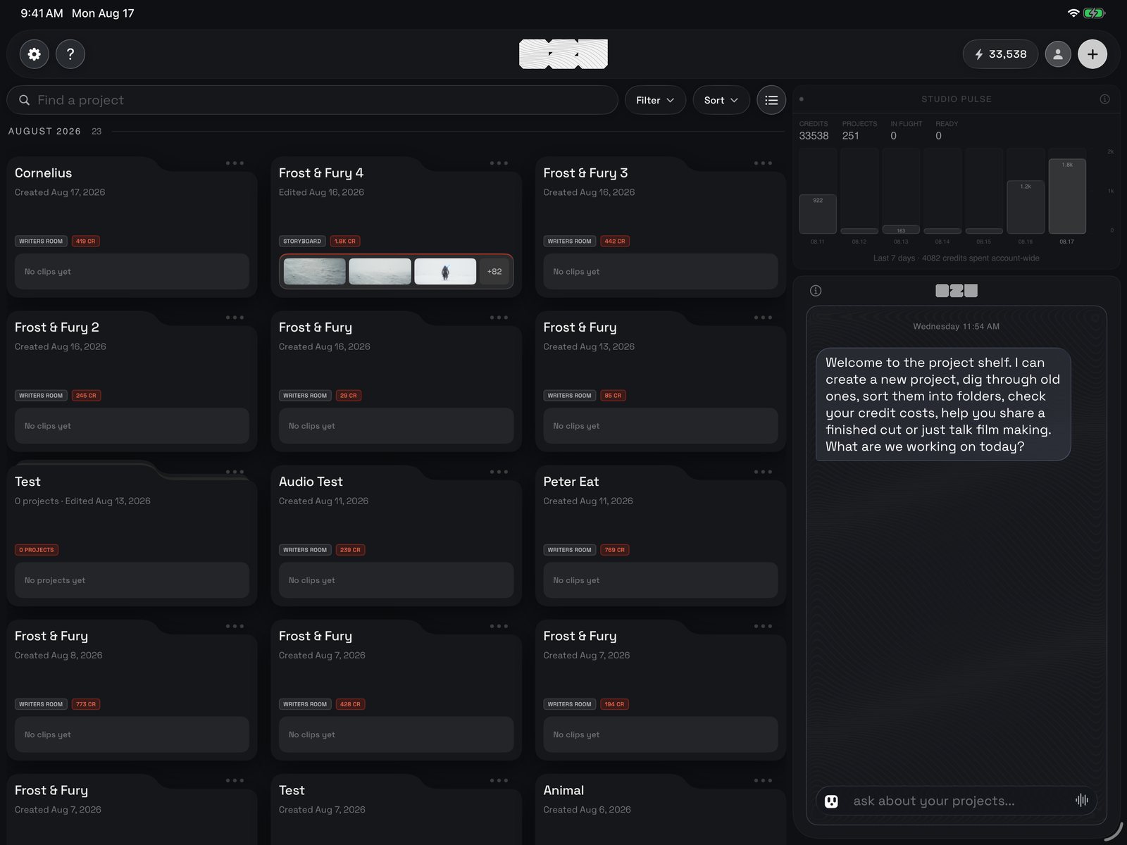Click the 419 CR credit badge

86,241
